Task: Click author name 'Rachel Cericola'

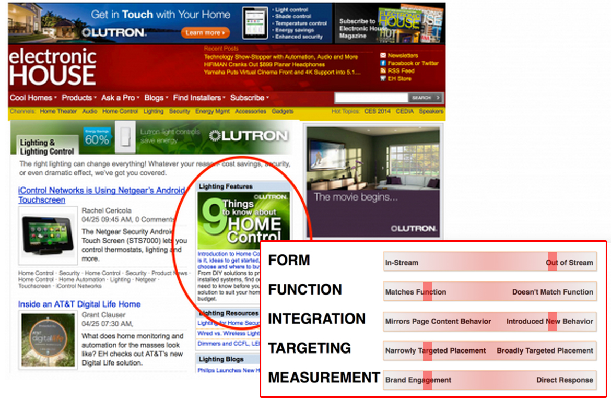Action: point(107,210)
